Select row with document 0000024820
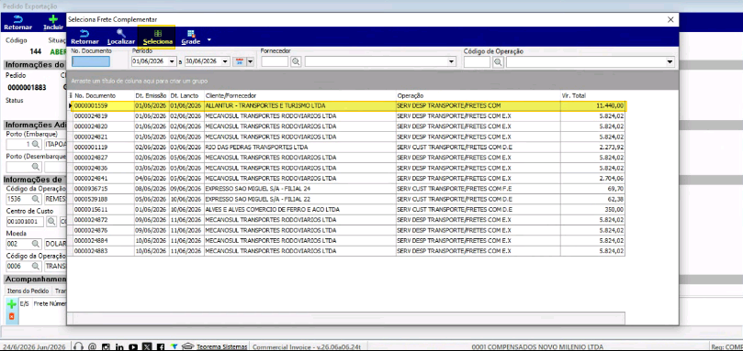 pos(348,126)
